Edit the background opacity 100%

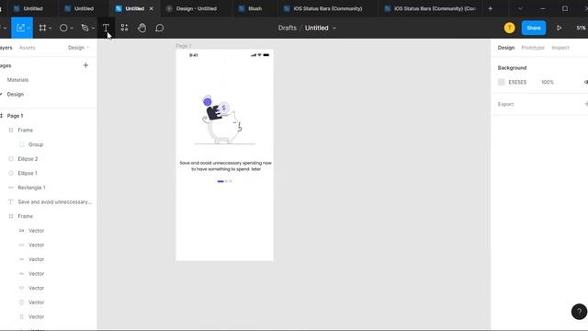pos(548,82)
